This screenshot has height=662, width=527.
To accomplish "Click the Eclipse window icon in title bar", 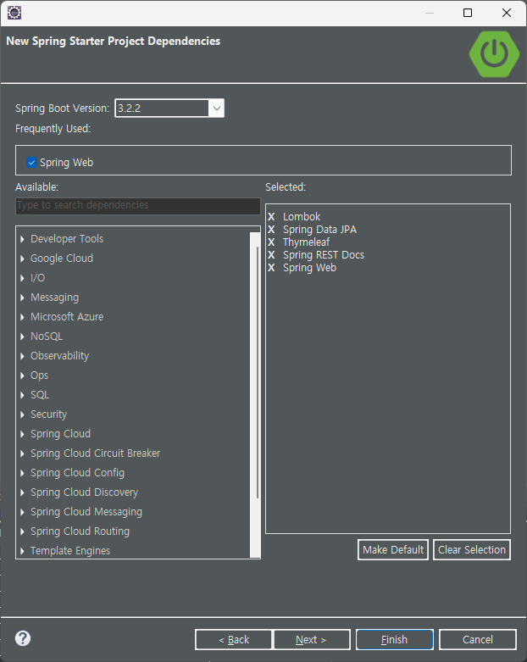I will point(14,13).
